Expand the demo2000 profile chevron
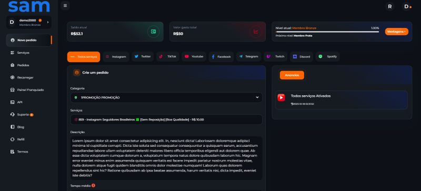Screen dimensions: 421x191 click(x=48, y=22)
